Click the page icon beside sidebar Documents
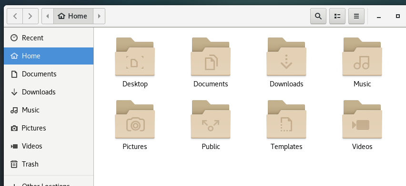 pyautogui.click(x=14, y=74)
